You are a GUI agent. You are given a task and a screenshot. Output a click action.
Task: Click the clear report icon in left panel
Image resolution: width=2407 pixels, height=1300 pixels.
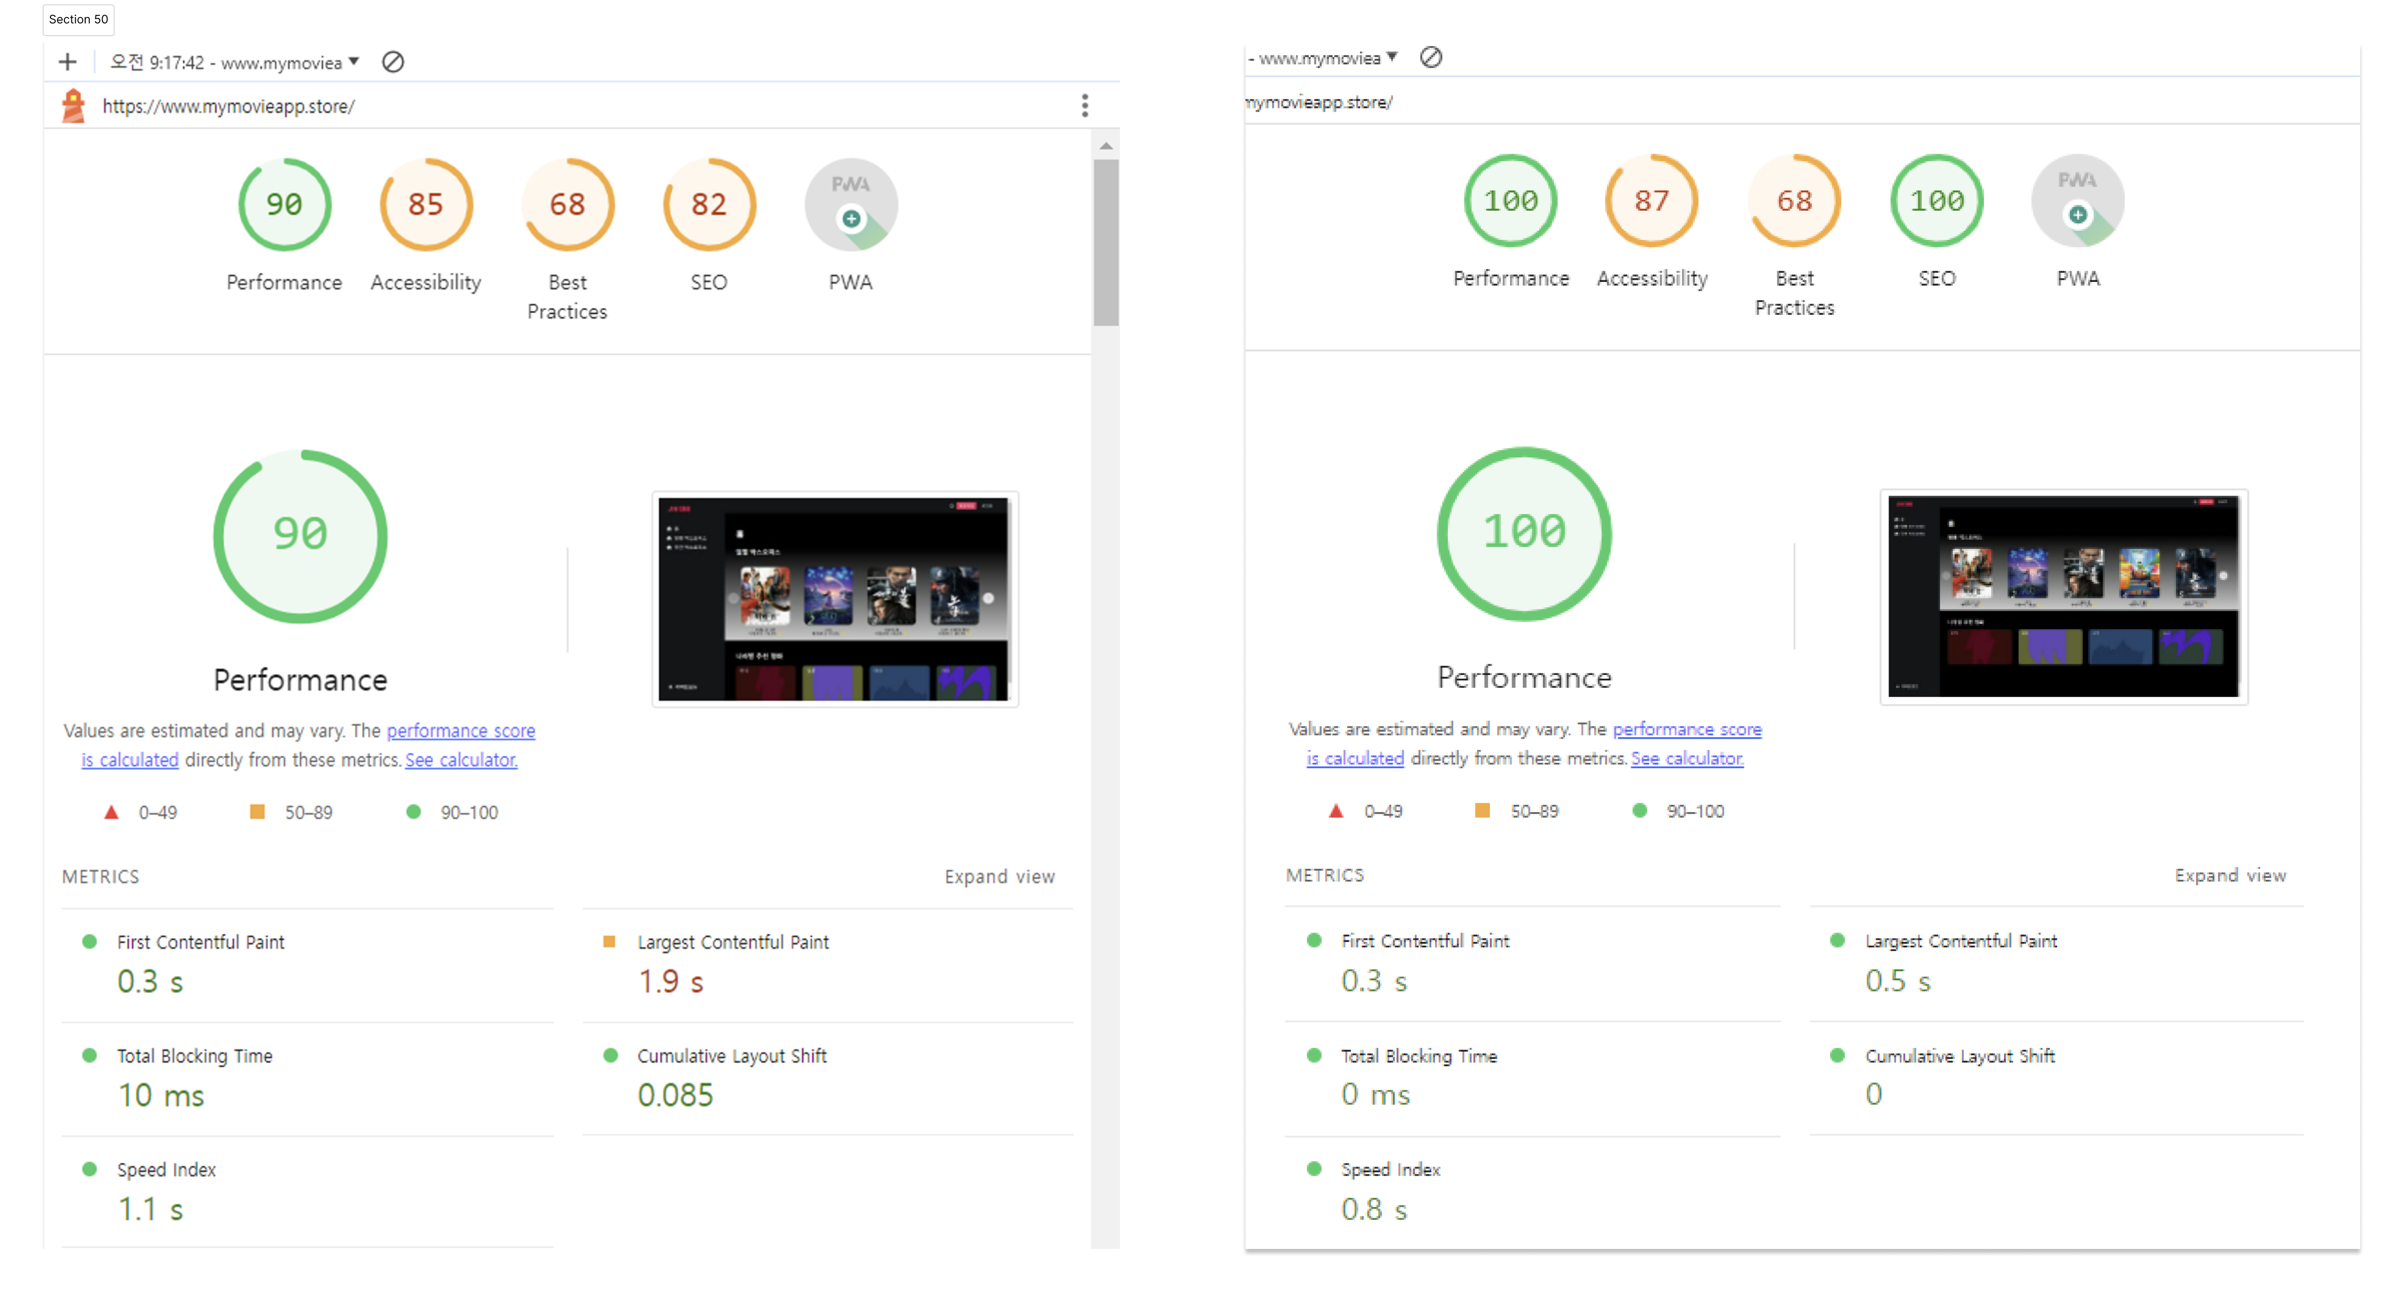[393, 63]
